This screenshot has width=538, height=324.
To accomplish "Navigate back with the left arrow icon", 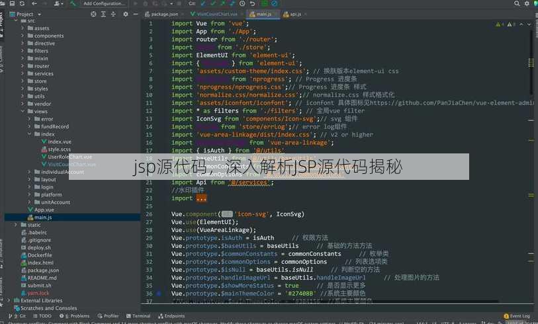I will point(34,3).
